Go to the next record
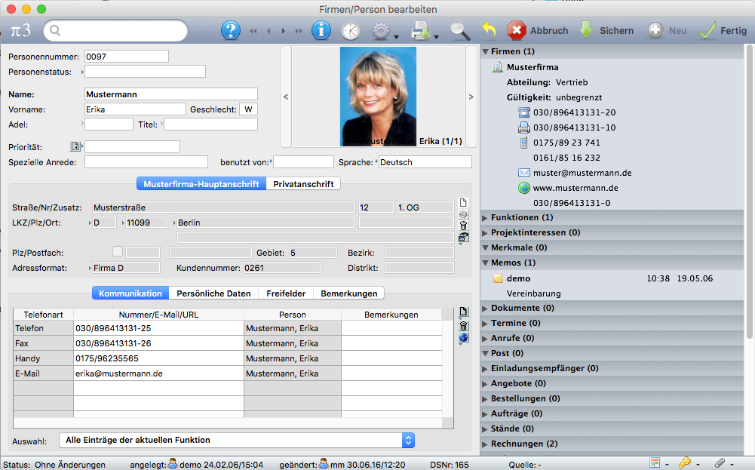This screenshot has height=470, width=755. (x=283, y=31)
